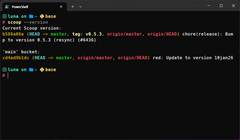Click commit hash 'b588a06e'
The image size is (240, 140).
pos(13,34)
